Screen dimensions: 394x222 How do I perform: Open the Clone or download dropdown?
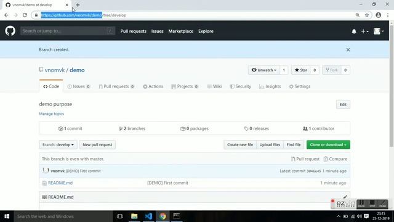[x=328, y=145]
